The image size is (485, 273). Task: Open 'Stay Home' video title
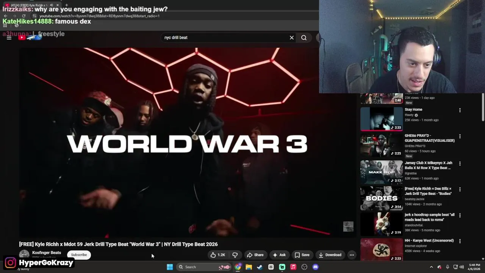point(413,110)
